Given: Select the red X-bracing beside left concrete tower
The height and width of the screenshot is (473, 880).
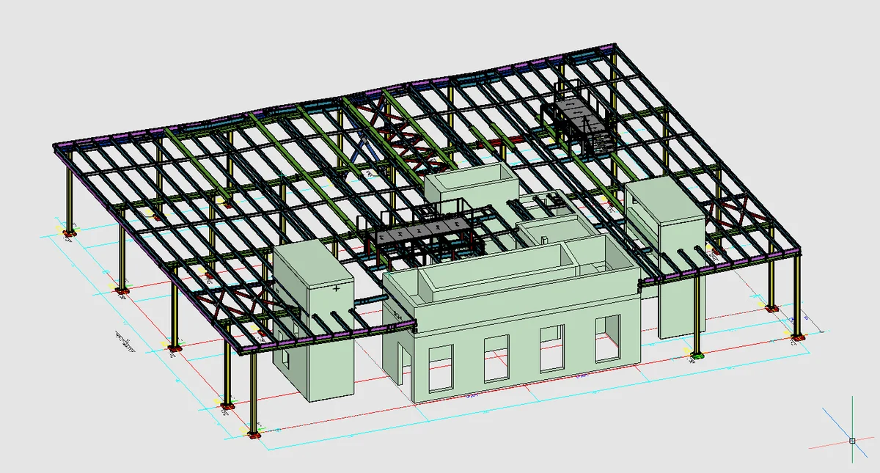Looking at the screenshot, I should click(x=224, y=301).
